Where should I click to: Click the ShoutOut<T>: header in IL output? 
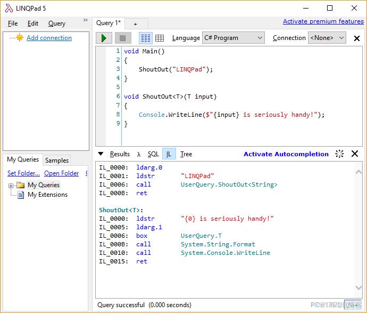[121, 210]
